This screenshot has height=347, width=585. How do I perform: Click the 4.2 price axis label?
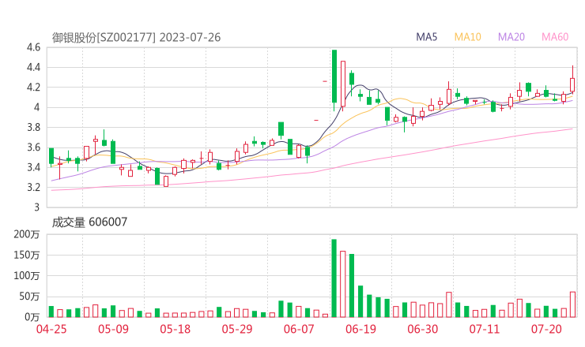click(33, 88)
